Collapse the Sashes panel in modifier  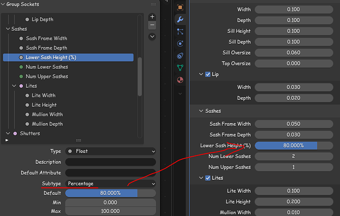point(201,111)
